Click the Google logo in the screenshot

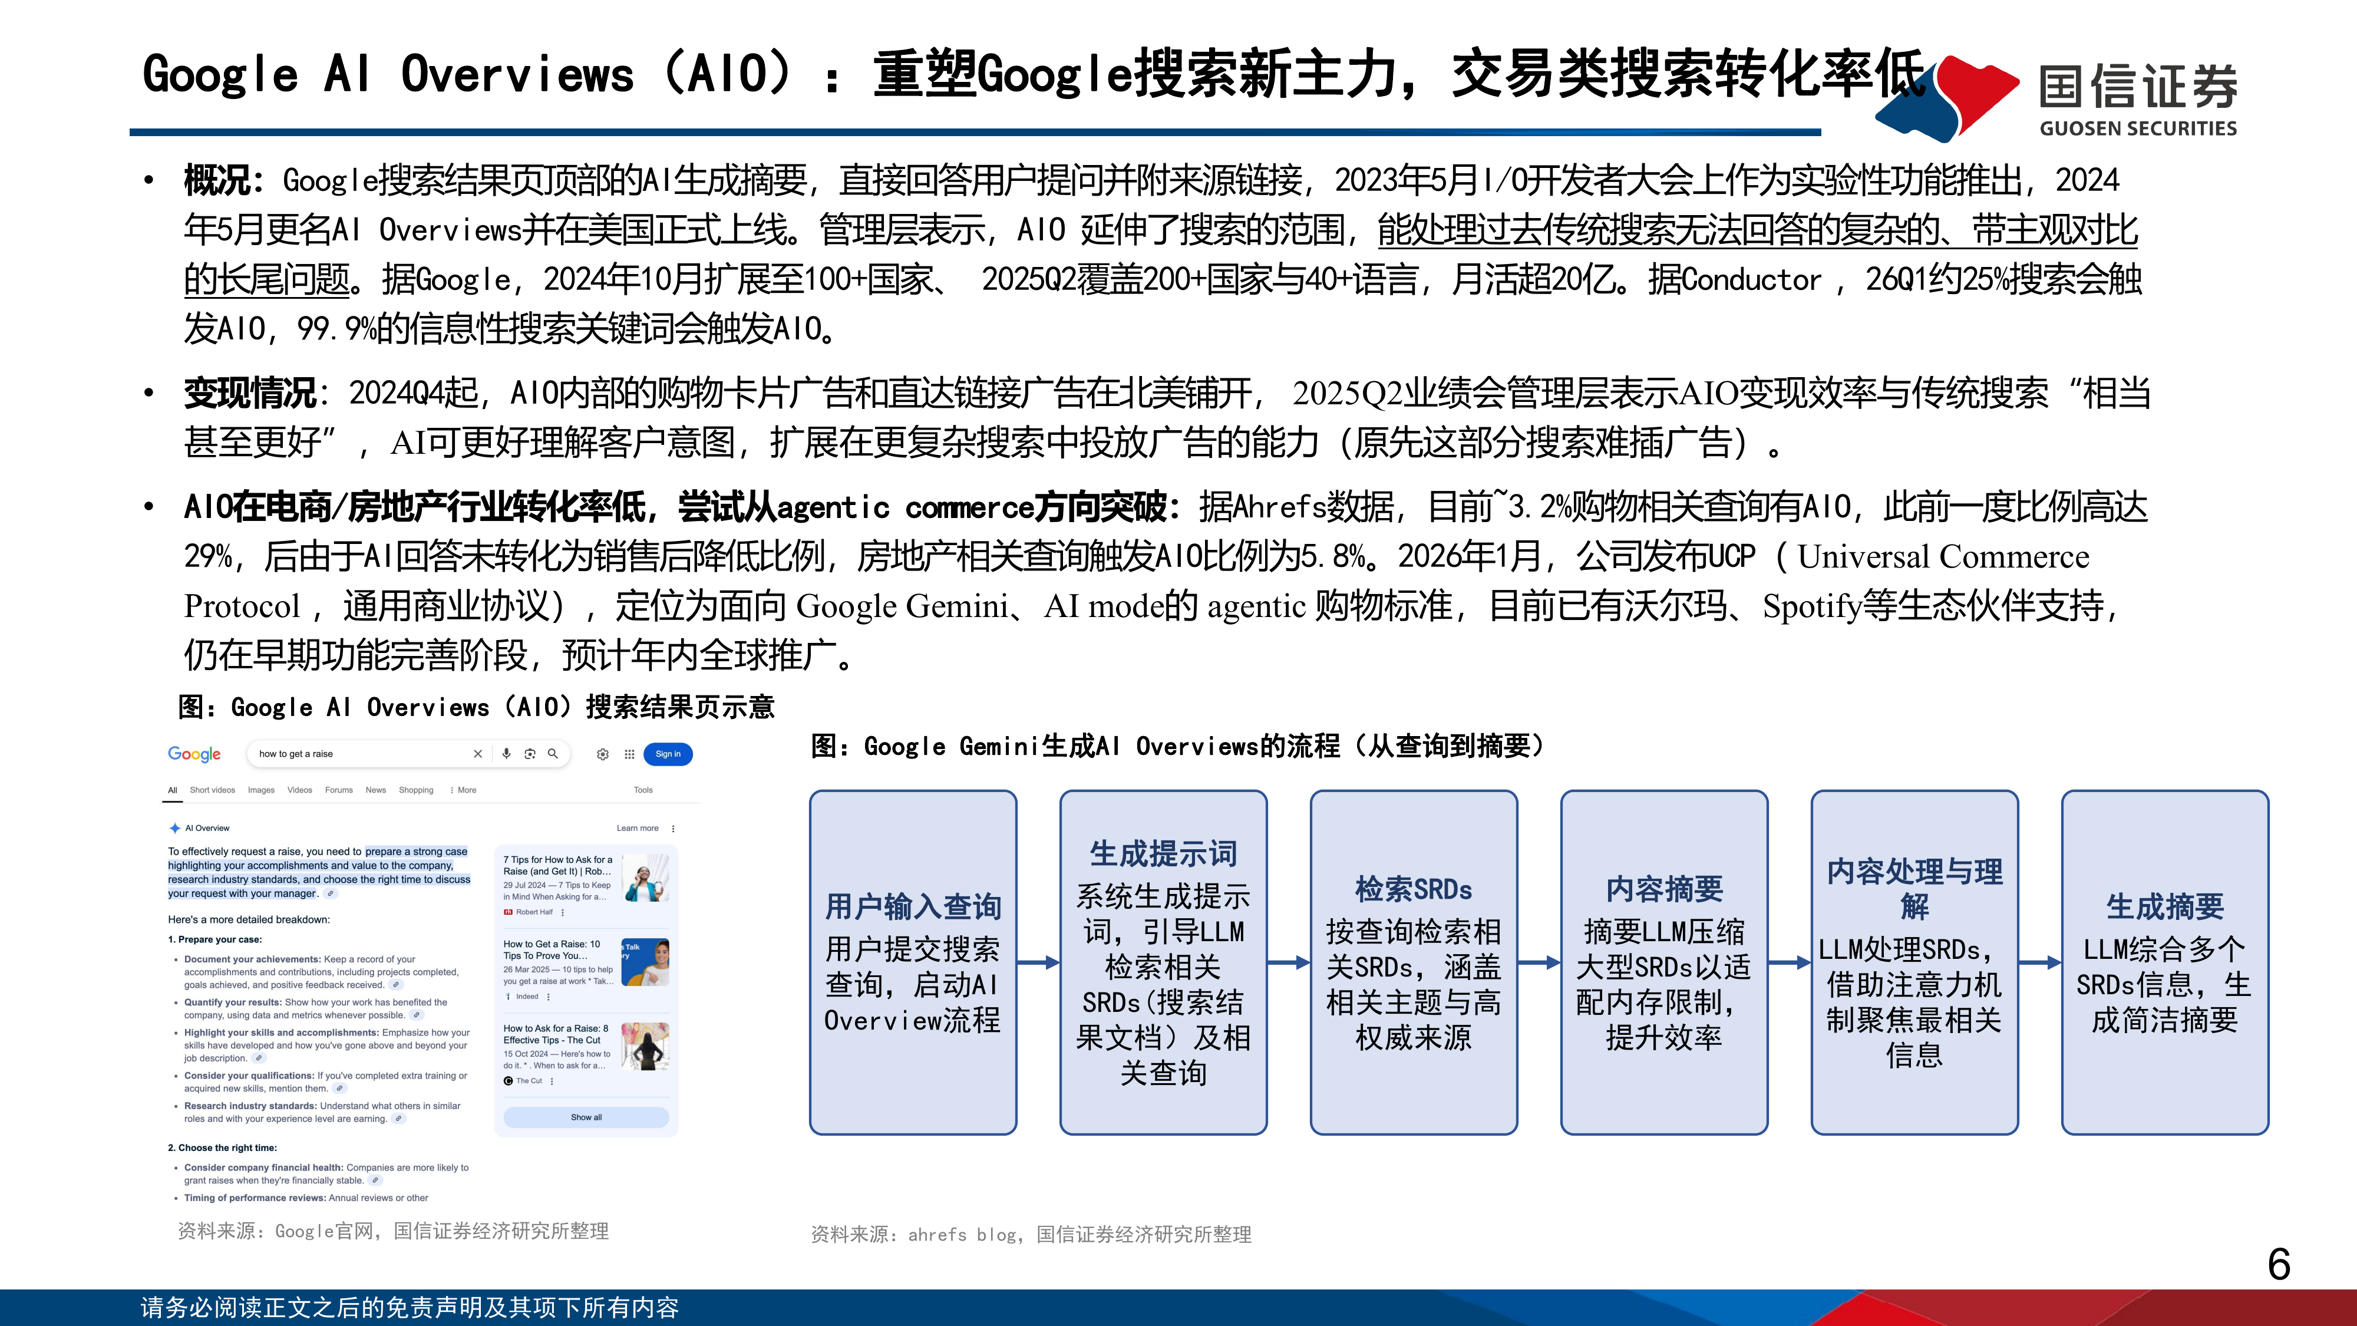click(x=194, y=754)
